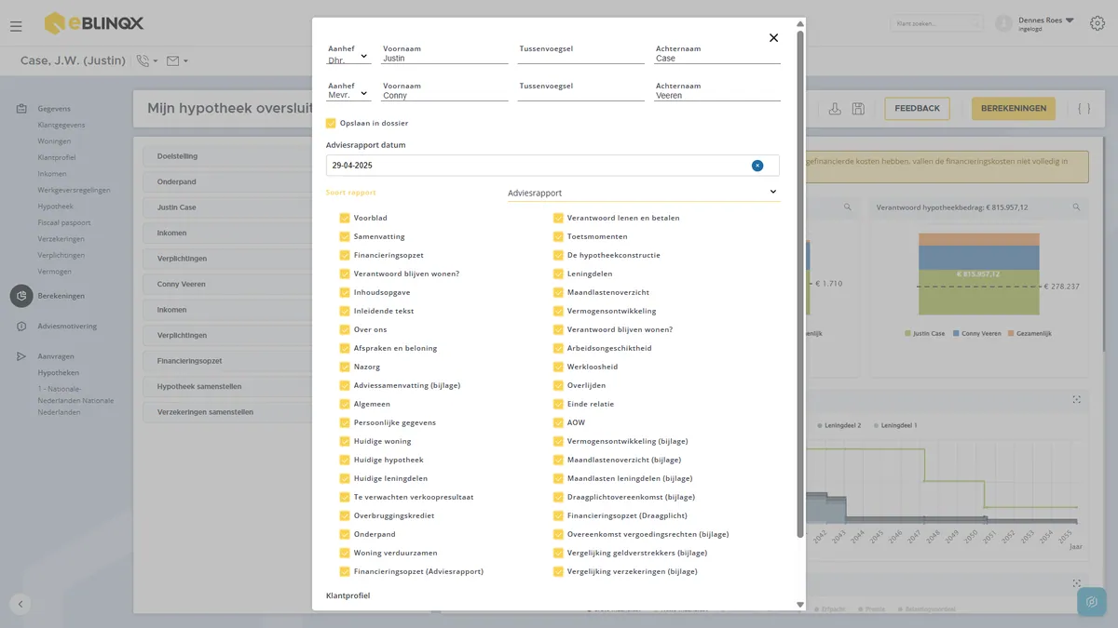Open the hamburger menu beside the eBlinqx logo

pyautogui.click(x=16, y=26)
